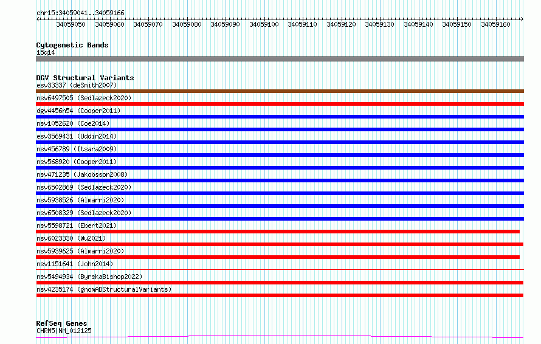This screenshot has width=541, height=344.
Task: Open variant nsv6502869 (Sedlazeck2020) label
Action: coord(84,187)
